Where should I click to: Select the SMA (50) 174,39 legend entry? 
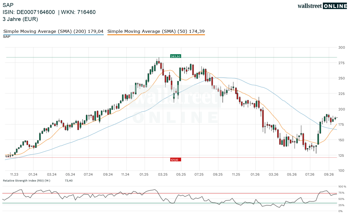[x=156, y=31]
